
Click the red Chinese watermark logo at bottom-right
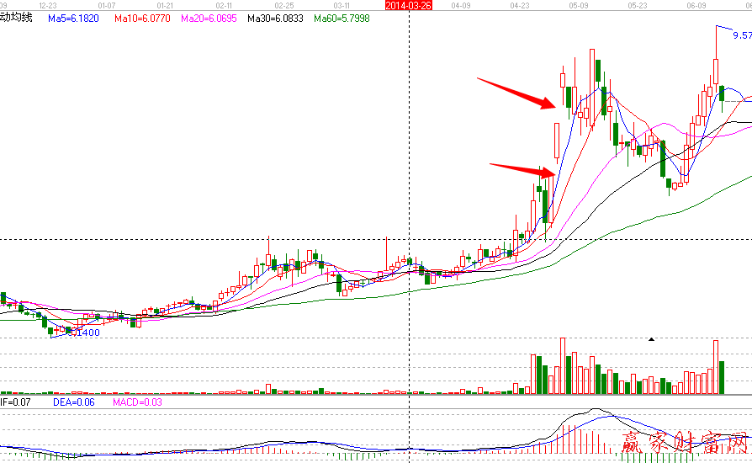point(683,444)
